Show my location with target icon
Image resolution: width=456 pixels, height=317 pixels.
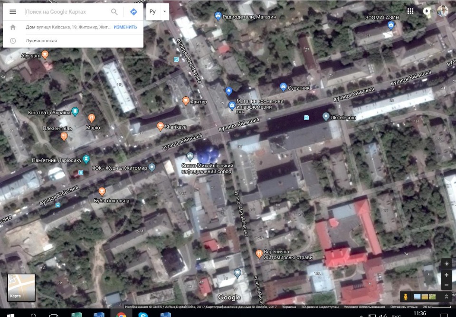[x=446, y=263]
